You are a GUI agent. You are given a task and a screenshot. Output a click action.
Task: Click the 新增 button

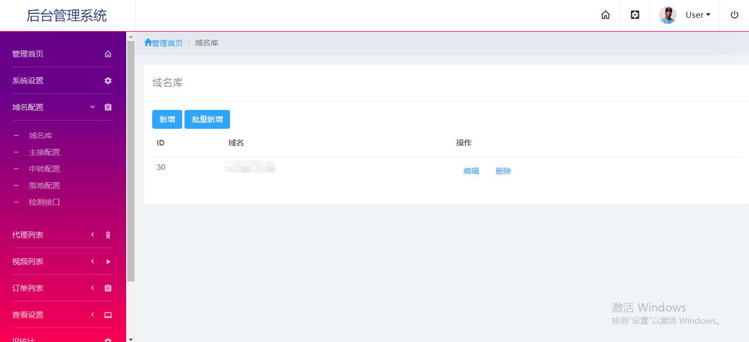coord(167,119)
